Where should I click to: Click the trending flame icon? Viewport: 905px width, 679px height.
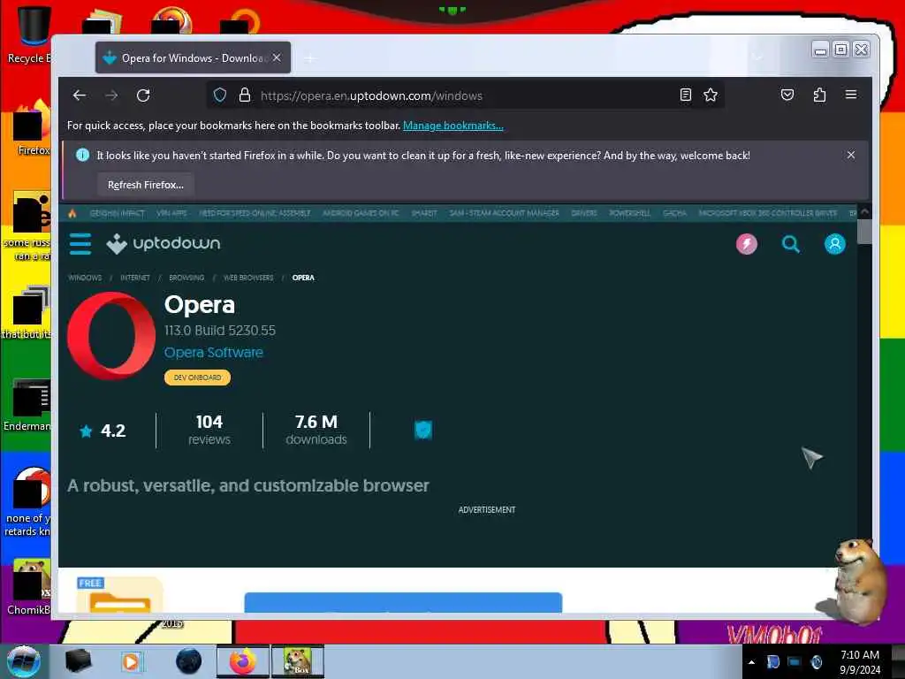tap(72, 213)
